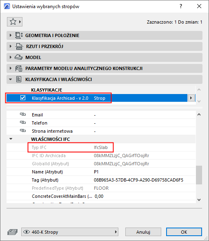Screen dimensions: 209x241
Task: Click the Archicad logo in title bar
Action: (7, 6)
